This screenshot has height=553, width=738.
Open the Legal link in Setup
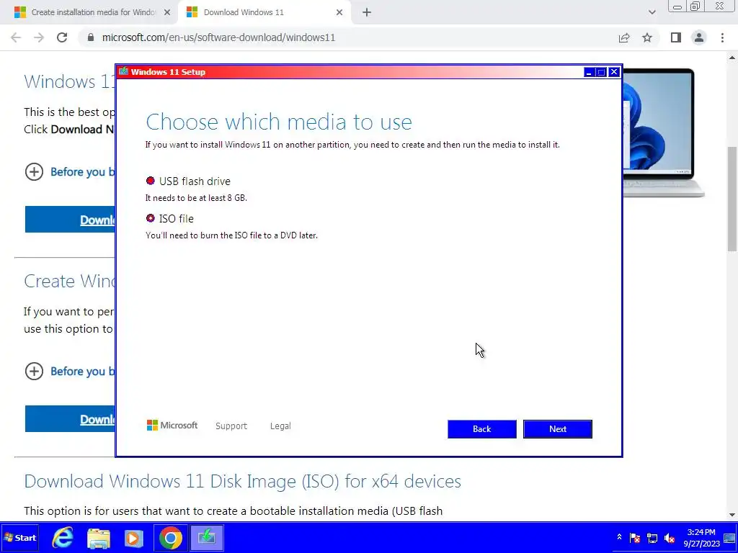(x=280, y=426)
